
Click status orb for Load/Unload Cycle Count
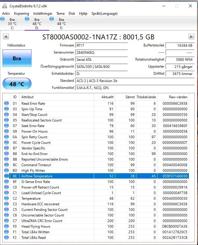[x=6, y=193]
